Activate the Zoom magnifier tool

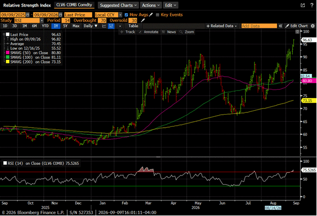[x=187, y=32]
